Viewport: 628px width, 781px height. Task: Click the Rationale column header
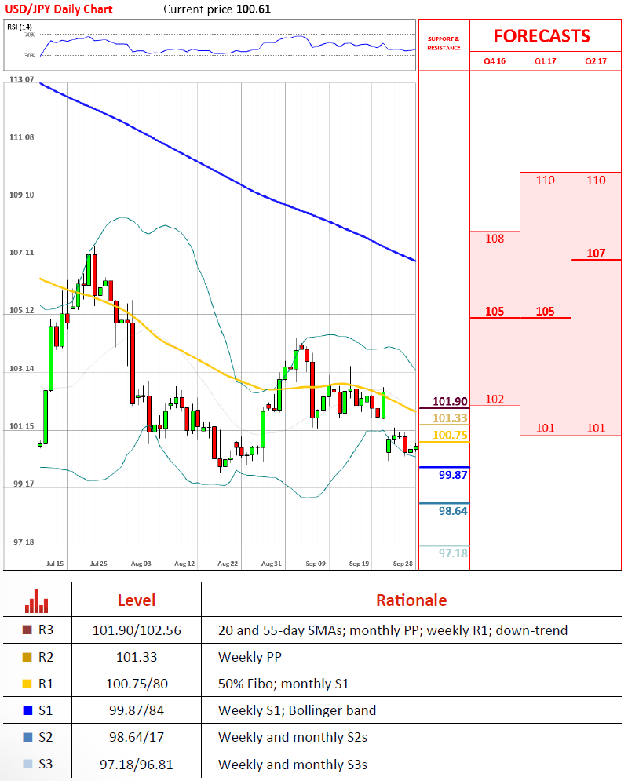pyautogui.click(x=411, y=600)
